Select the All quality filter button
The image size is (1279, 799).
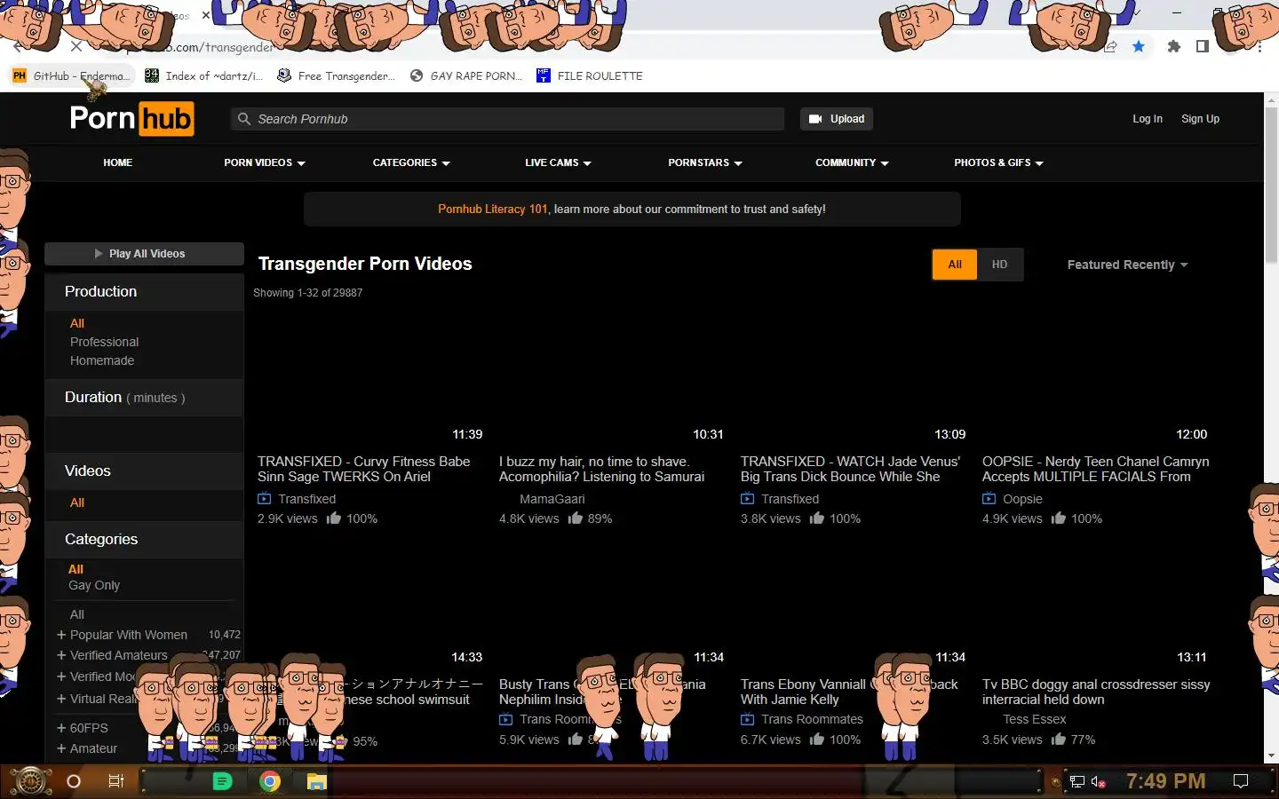coord(955,265)
